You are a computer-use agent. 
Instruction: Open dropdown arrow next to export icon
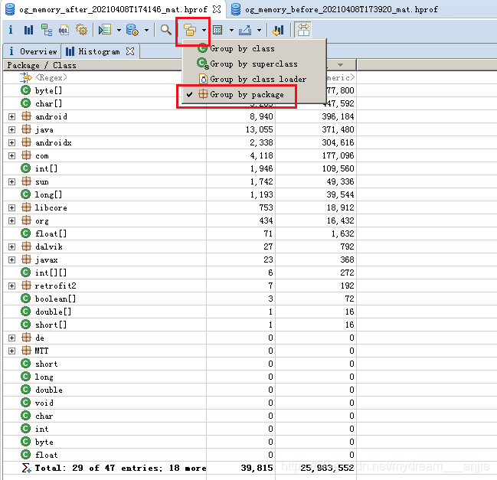[x=259, y=30]
